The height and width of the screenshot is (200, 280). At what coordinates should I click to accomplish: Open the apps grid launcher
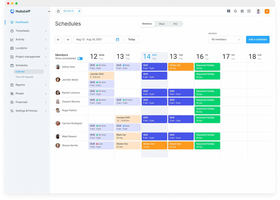(249, 11)
